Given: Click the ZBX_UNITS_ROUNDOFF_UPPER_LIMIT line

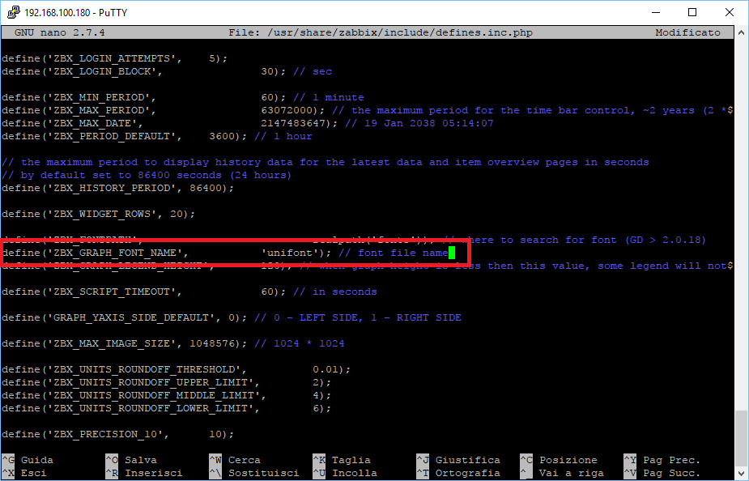Looking at the screenshot, I should (x=166, y=382).
